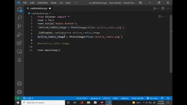Open the Selection menu
187x105 pixels.
[43, 3]
